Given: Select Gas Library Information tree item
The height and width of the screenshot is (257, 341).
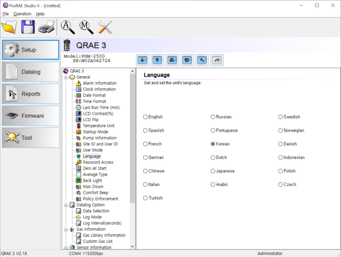Looking at the screenshot, I should click(104, 235).
